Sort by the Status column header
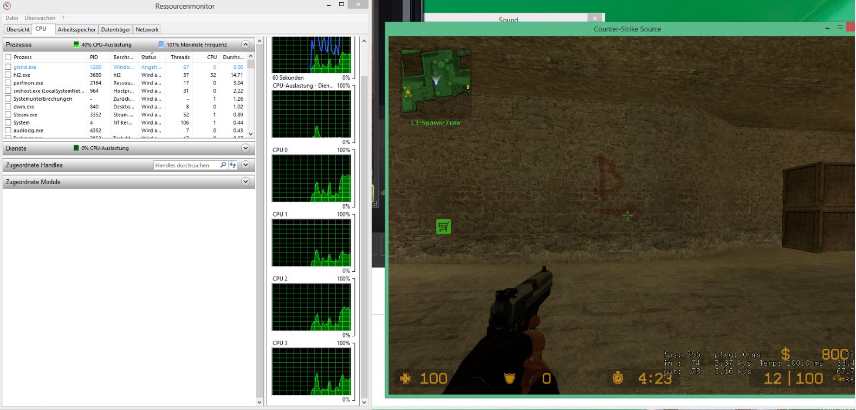Screen dimensions: 856x410 coord(152,57)
